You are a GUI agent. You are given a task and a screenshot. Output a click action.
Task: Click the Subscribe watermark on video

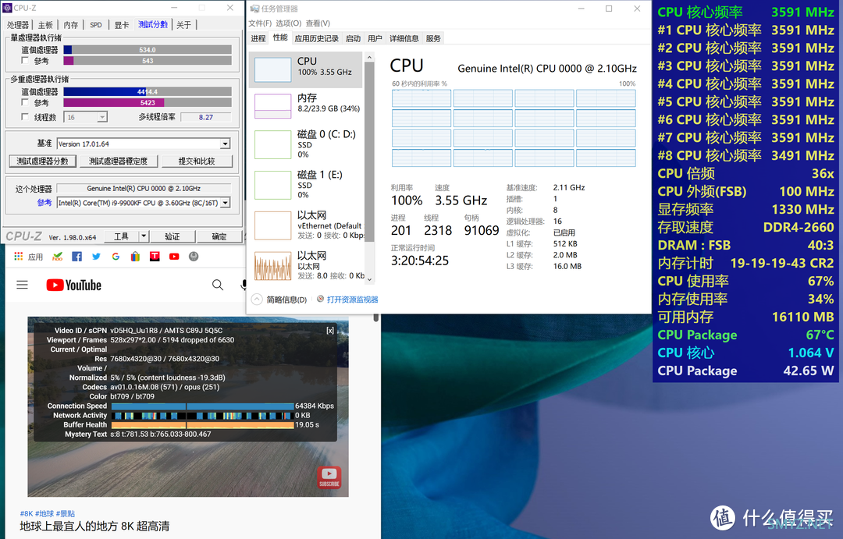pos(329,477)
